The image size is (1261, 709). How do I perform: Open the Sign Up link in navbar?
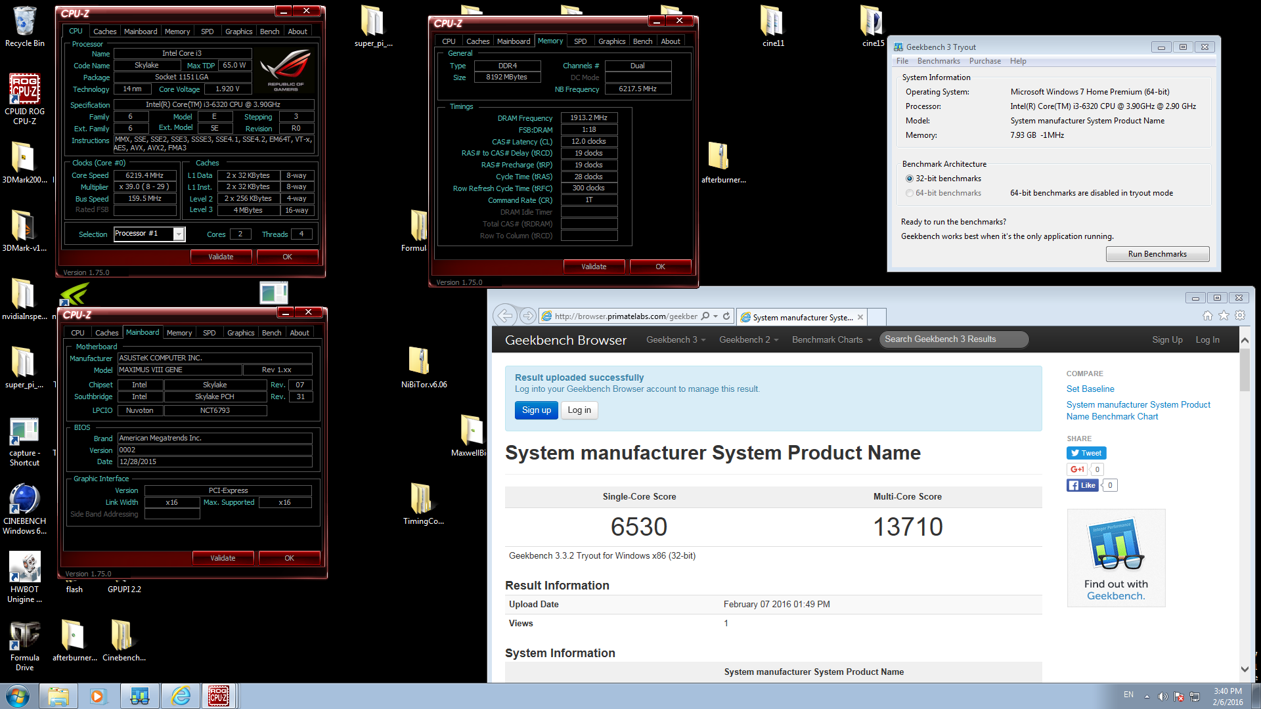pyautogui.click(x=1166, y=339)
